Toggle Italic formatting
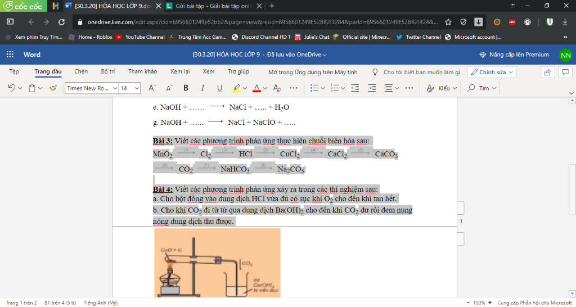This screenshot has width=576, height=307. (202, 88)
